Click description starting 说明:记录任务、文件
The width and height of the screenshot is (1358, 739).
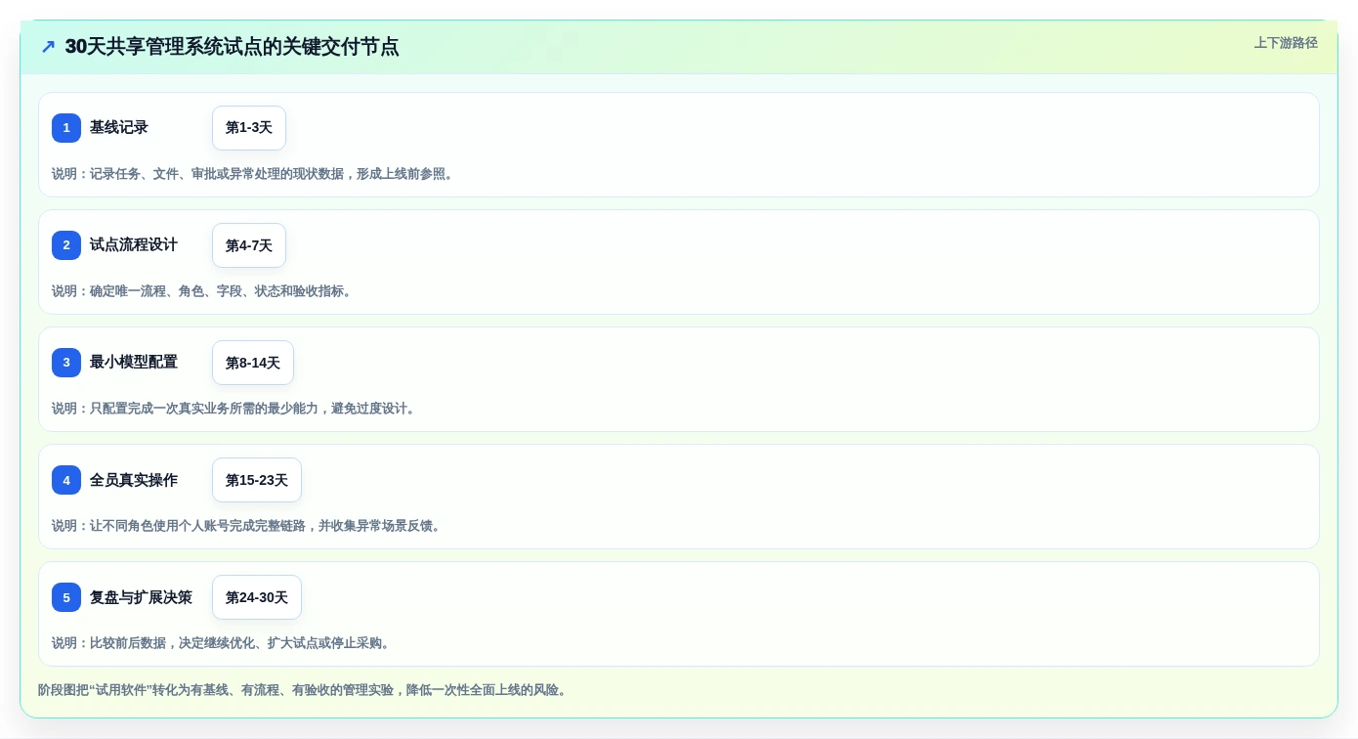(x=255, y=174)
